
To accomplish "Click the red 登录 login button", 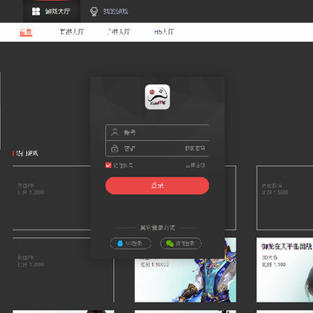I will pos(157,185).
